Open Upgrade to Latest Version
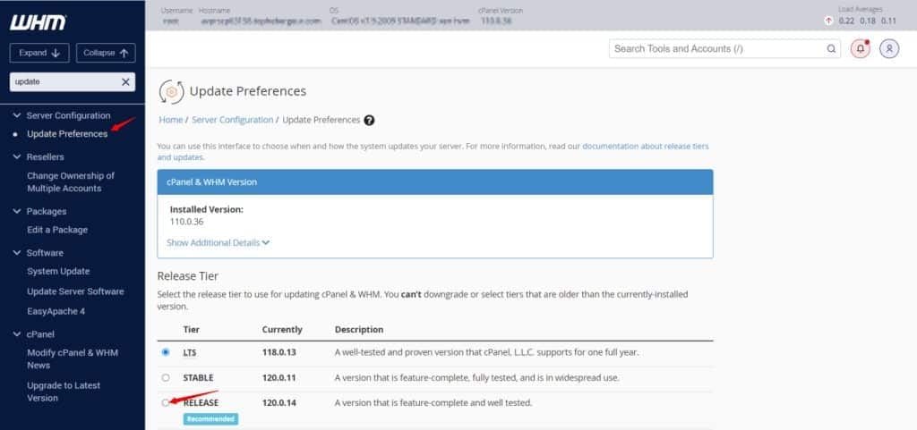This screenshot has width=917, height=430. coord(64,392)
